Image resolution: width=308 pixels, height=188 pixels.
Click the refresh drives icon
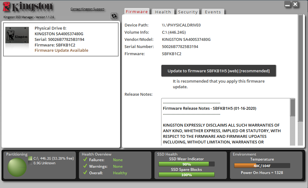pyautogui.click(x=114, y=16)
